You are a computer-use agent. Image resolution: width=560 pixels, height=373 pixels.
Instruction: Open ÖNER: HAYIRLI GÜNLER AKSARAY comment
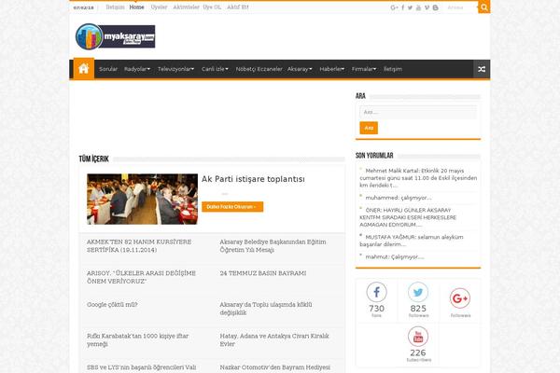click(408, 217)
